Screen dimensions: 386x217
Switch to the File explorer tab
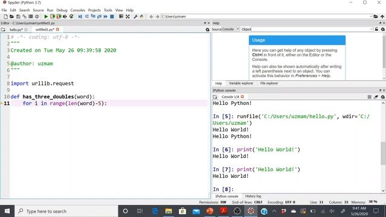pyautogui.click(x=269, y=83)
